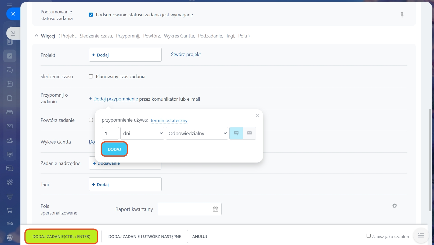Select the e-mail notification icon in reminder popup
Screen dimensions: 434x245
click(x=249, y=133)
